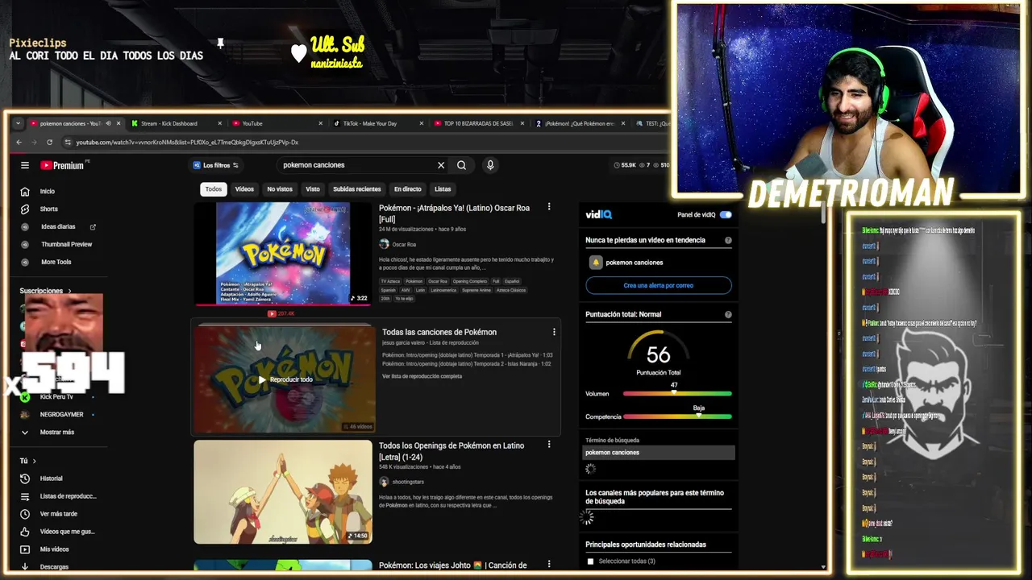Mute the pokemon canciones browser tab audio

(108, 123)
